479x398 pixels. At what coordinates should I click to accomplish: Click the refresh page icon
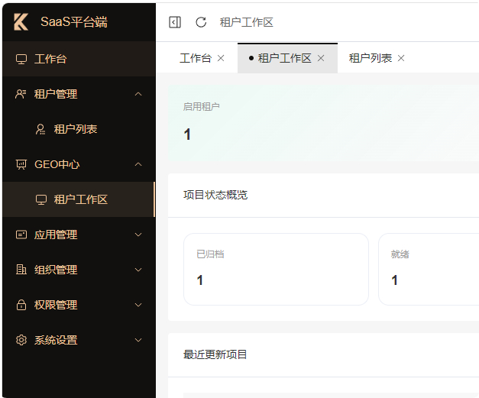tap(201, 22)
